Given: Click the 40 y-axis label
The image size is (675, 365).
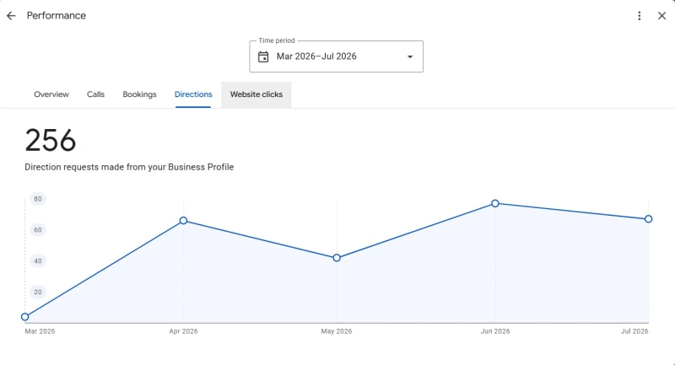Looking at the screenshot, I should [x=38, y=261].
